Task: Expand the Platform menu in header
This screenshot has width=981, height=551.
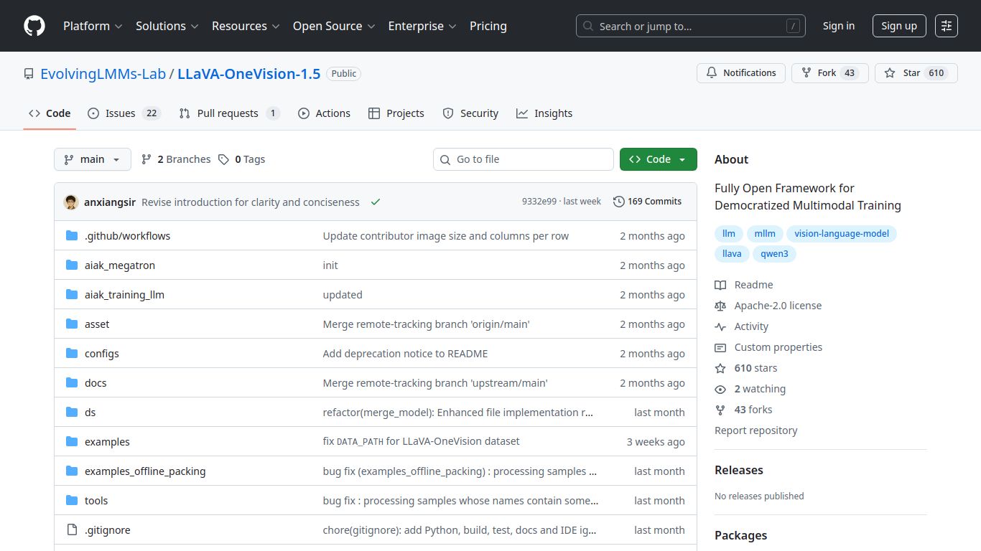Action: coord(93,26)
